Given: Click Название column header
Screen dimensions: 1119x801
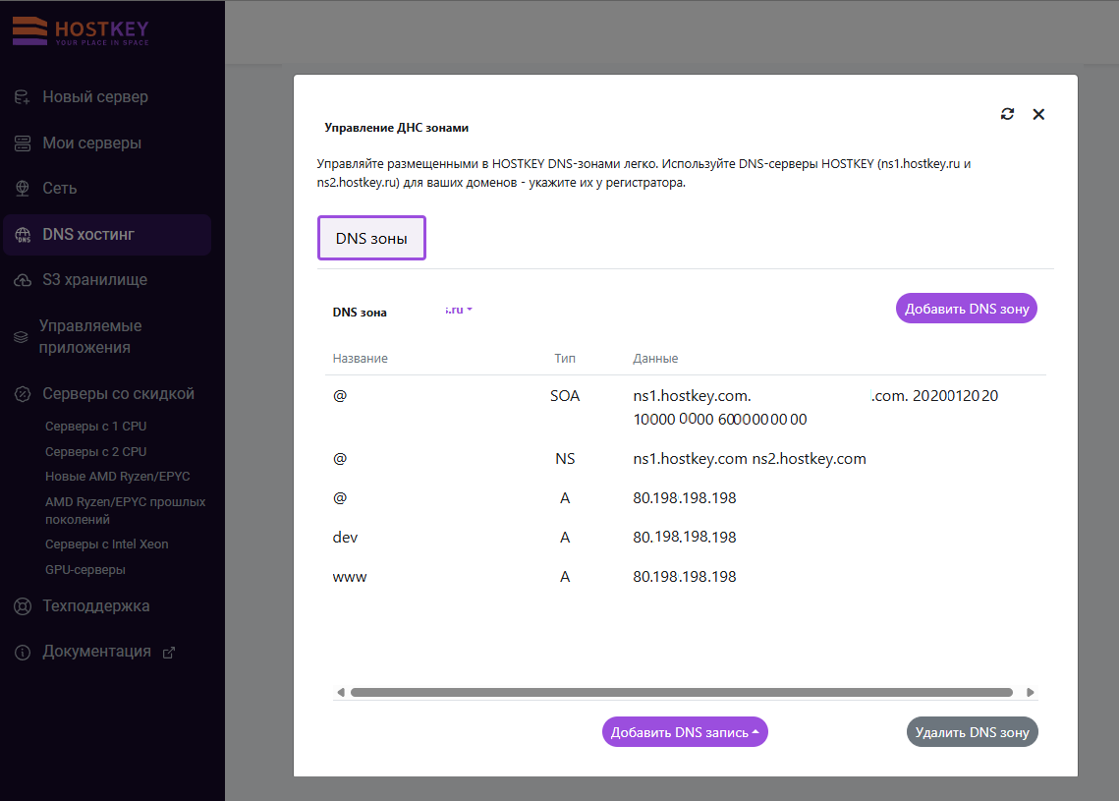Looking at the screenshot, I should point(361,359).
